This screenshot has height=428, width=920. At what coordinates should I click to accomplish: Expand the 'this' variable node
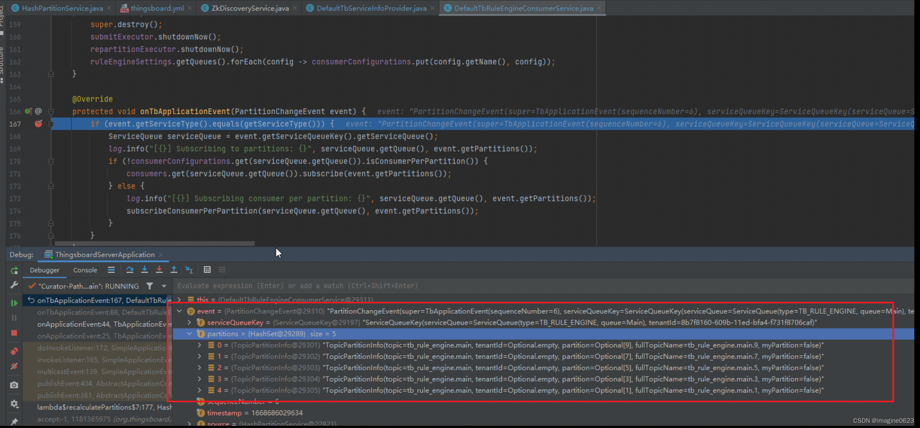pyautogui.click(x=180, y=300)
